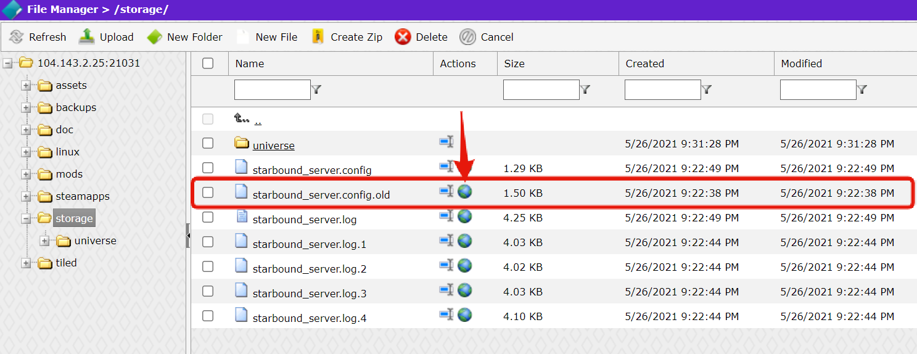Collapse the storage tree folder

(26, 219)
